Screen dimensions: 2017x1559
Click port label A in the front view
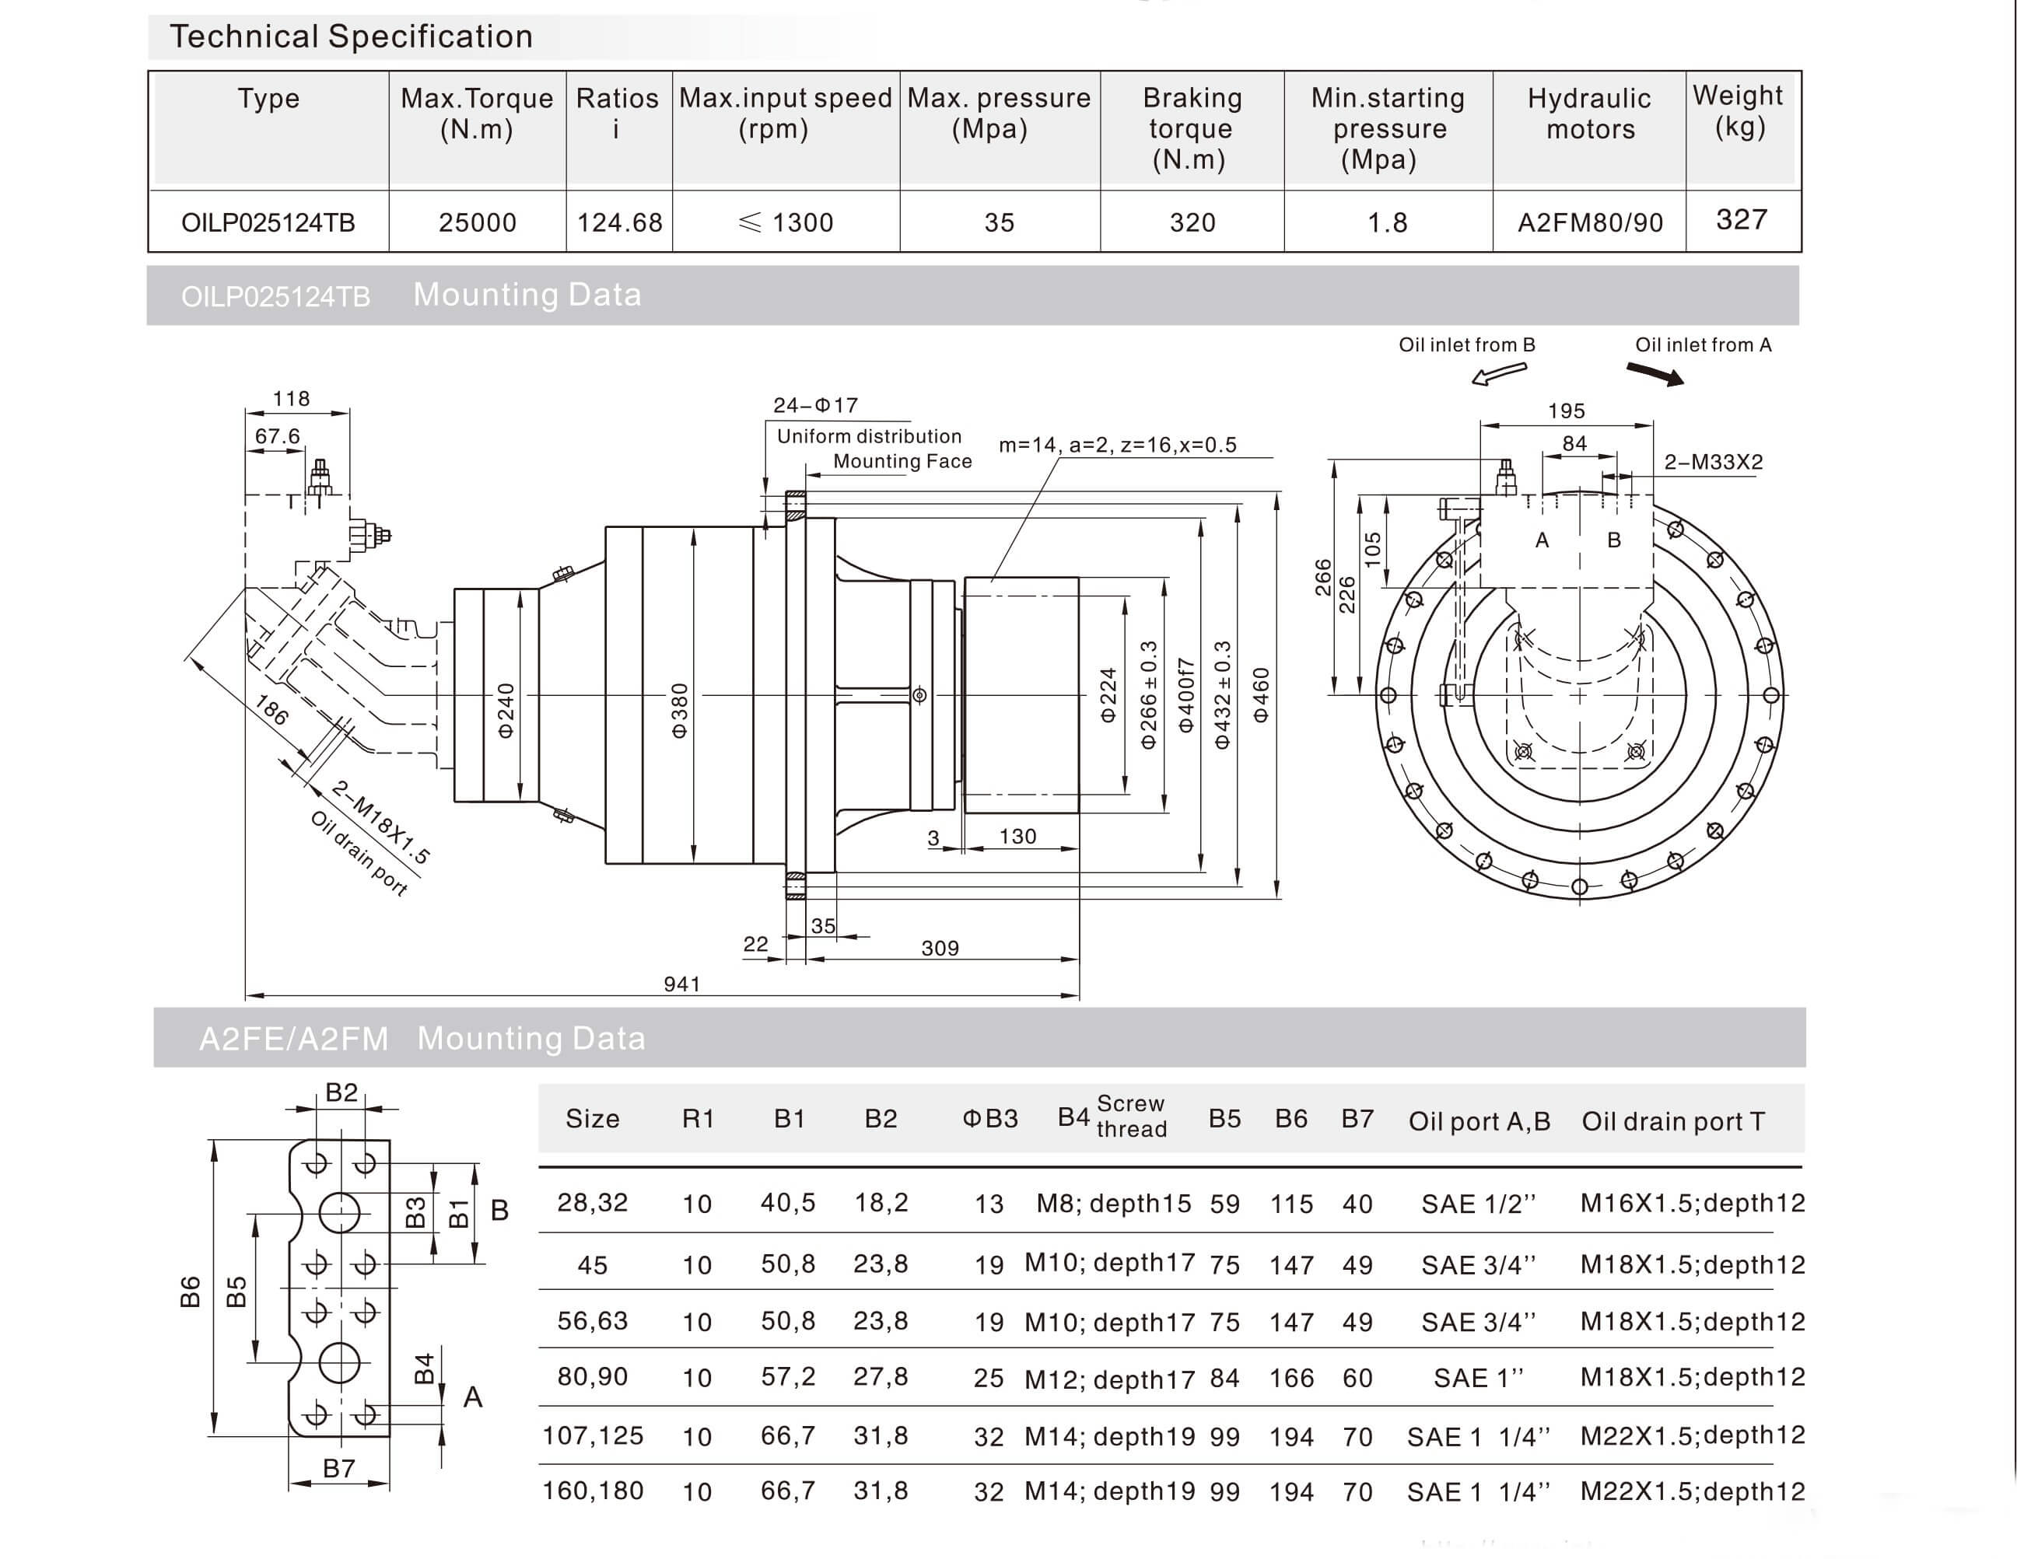pyautogui.click(x=1542, y=540)
